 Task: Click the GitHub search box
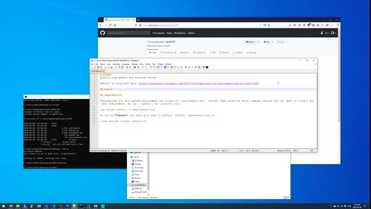(x=129, y=33)
